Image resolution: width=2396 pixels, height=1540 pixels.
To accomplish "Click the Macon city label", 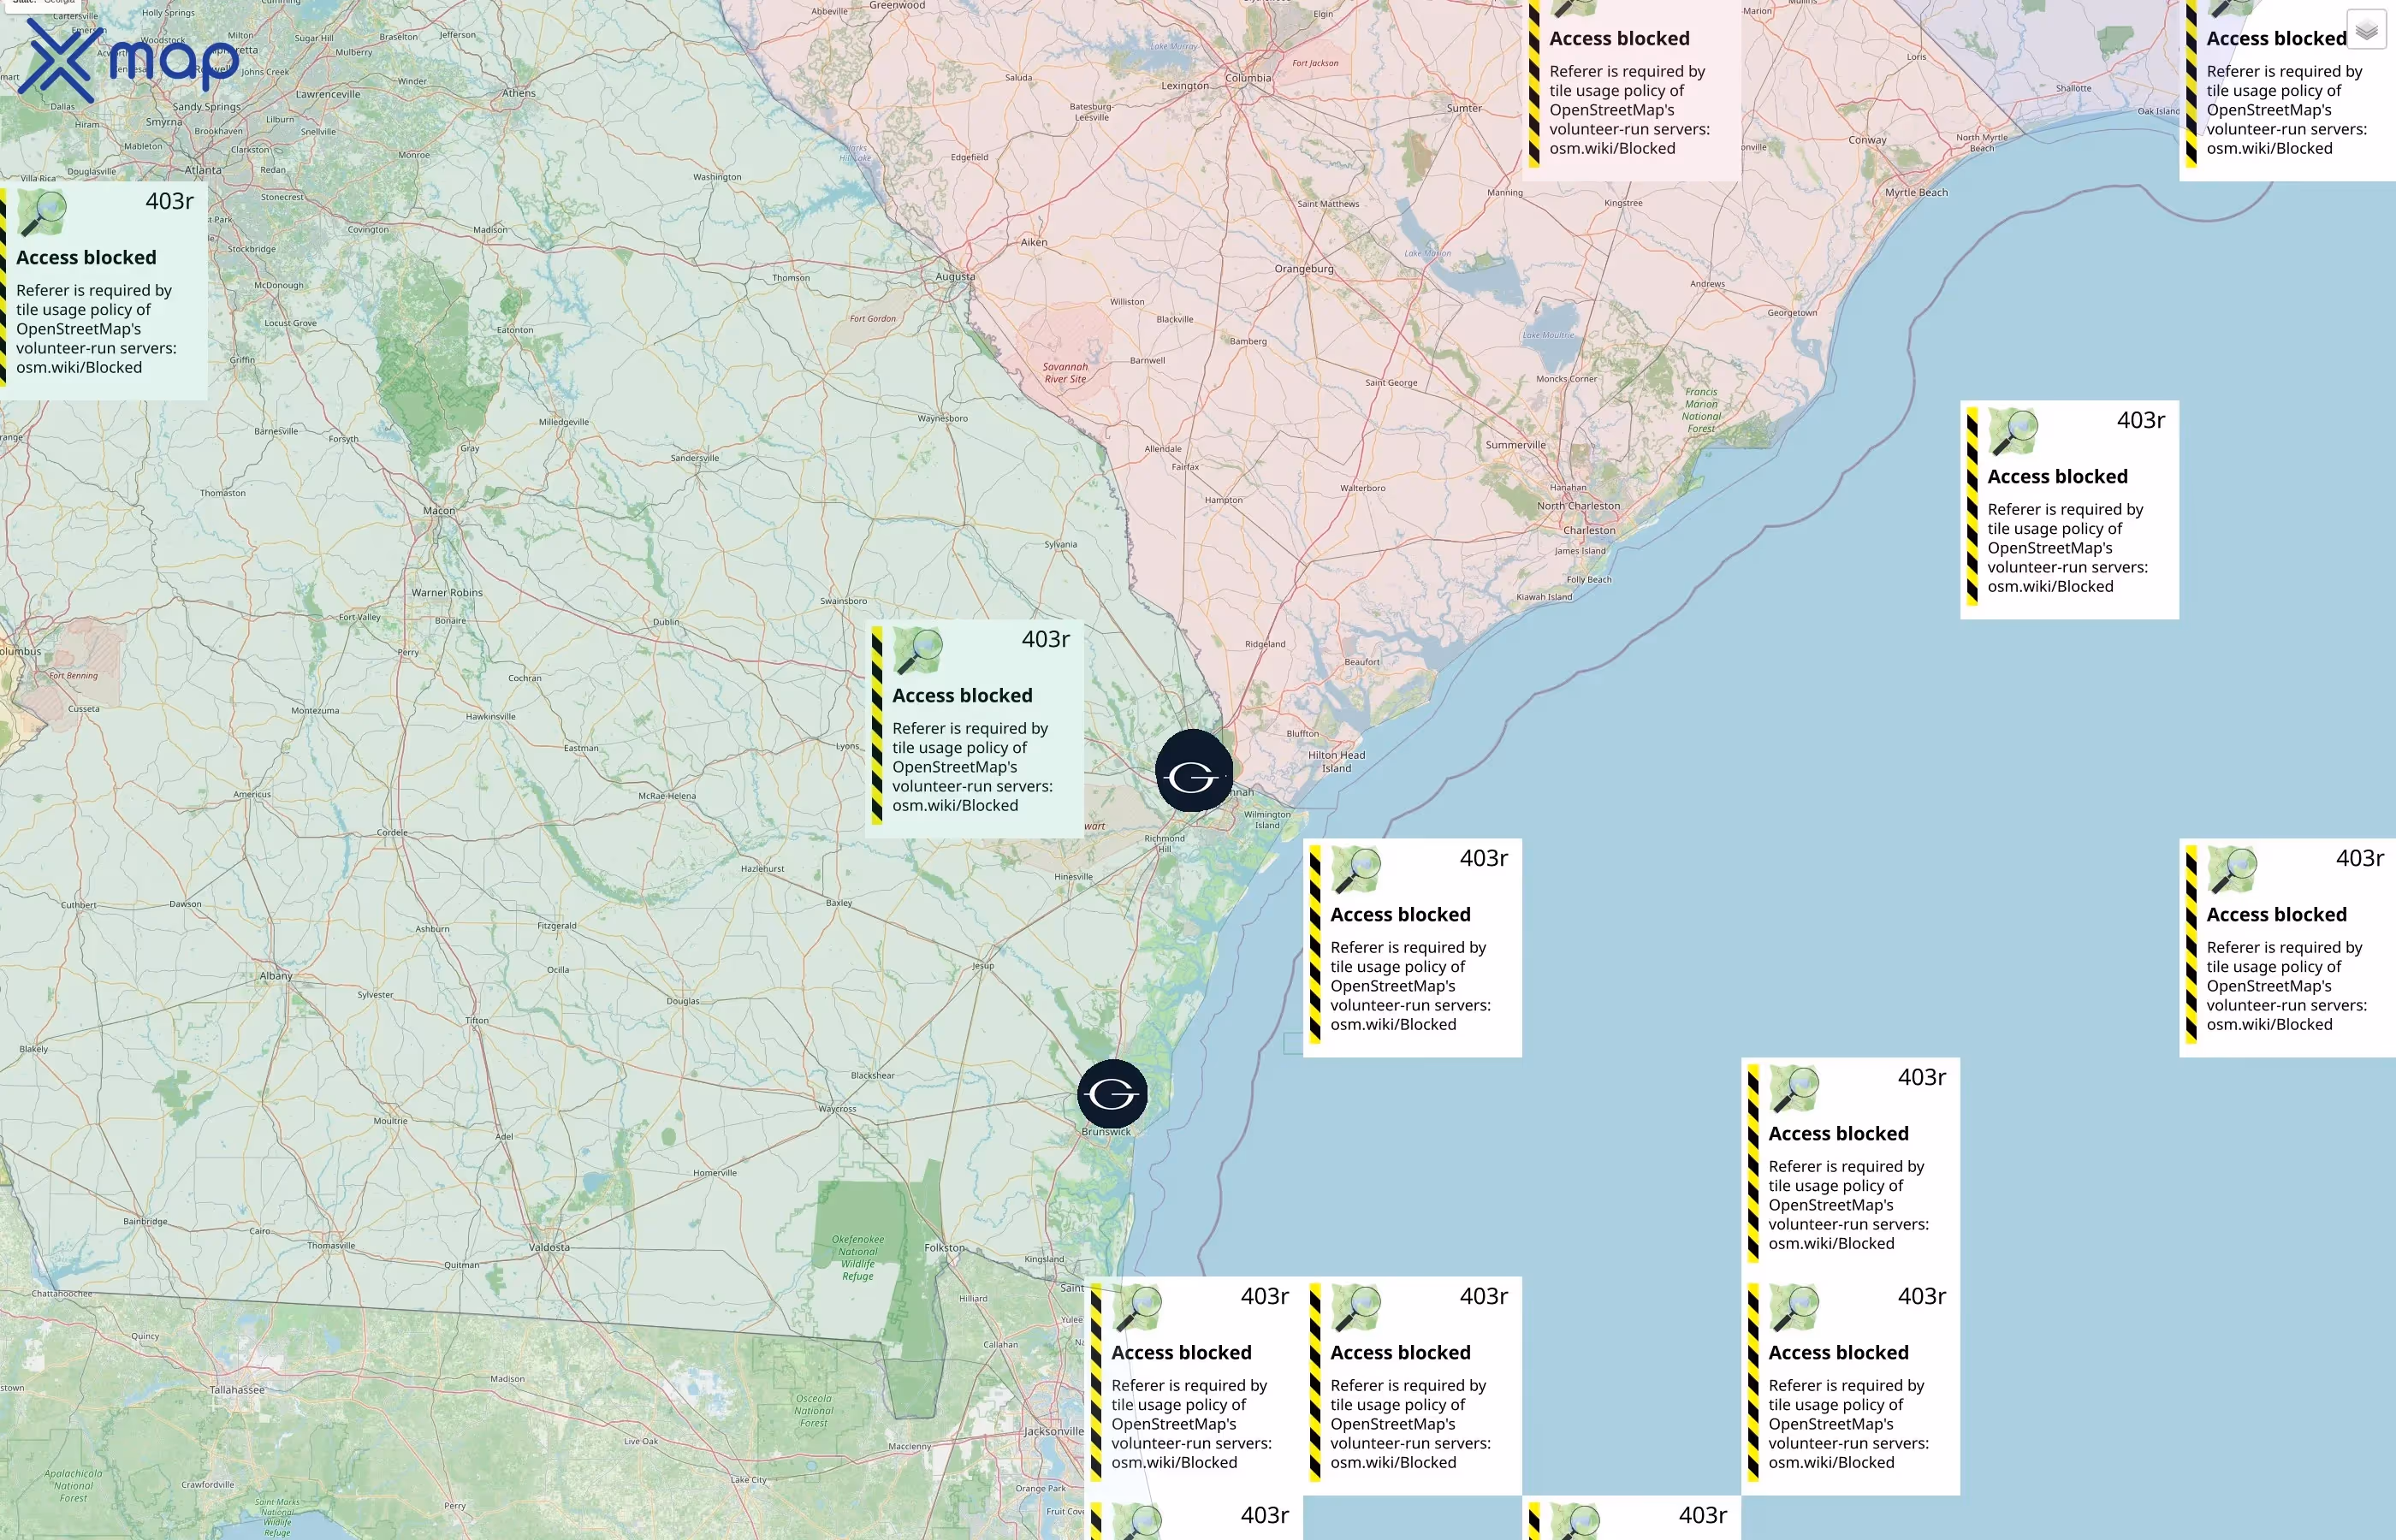I will pyautogui.click(x=438, y=511).
